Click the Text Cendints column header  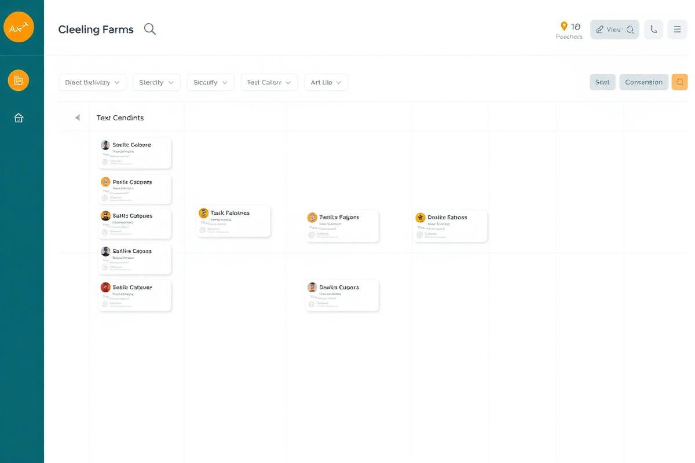click(x=120, y=117)
